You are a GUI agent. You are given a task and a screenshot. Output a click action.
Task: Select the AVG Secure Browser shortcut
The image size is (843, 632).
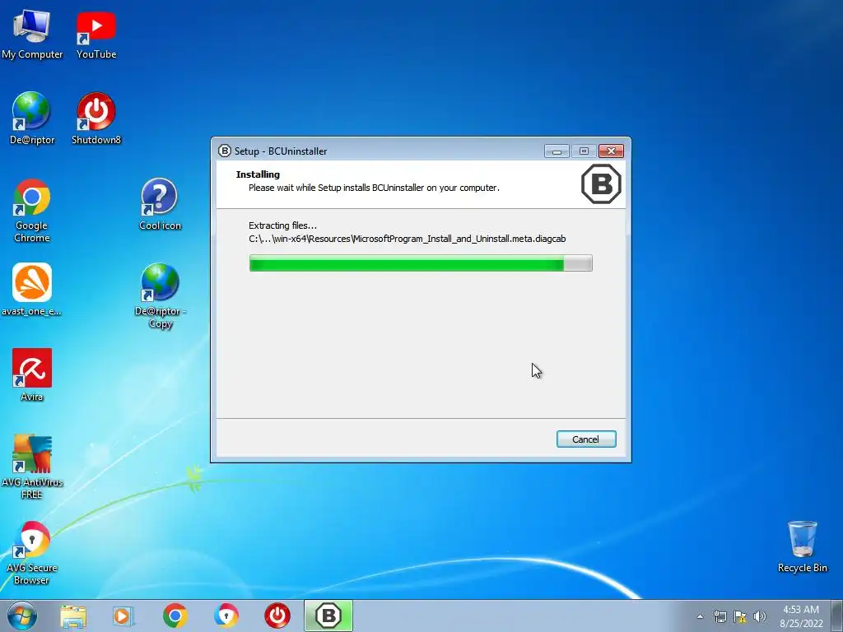(x=32, y=552)
